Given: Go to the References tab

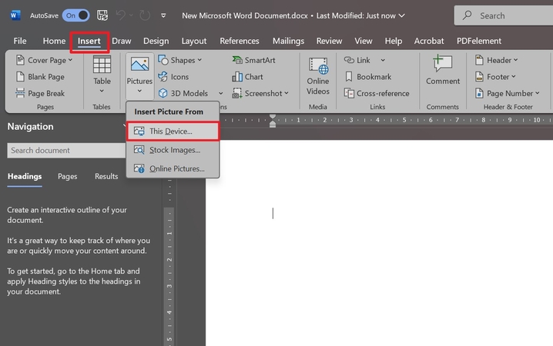Looking at the screenshot, I should coord(239,41).
